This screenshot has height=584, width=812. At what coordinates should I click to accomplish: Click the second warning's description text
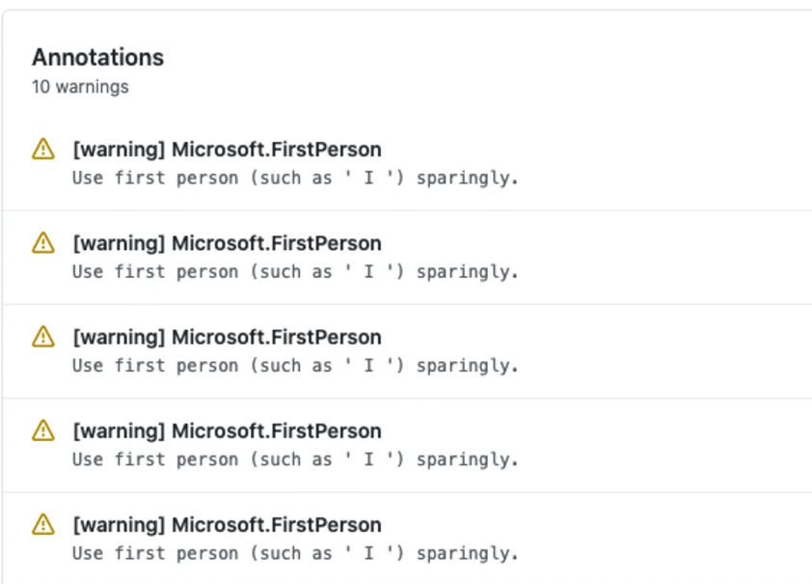pyautogui.click(x=296, y=271)
